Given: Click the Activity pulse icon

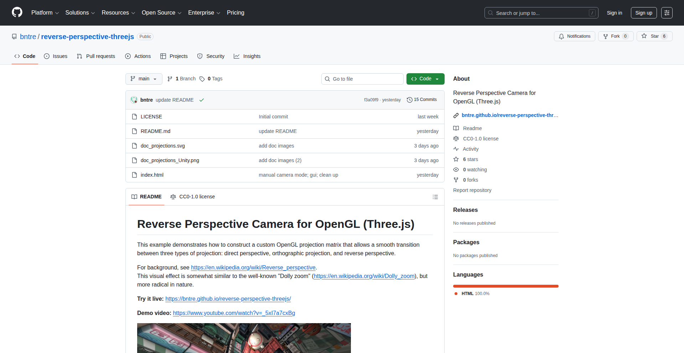Looking at the screenshot, I should 456,149.
